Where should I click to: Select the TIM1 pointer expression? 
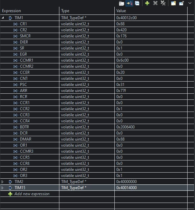click(19, 18)
